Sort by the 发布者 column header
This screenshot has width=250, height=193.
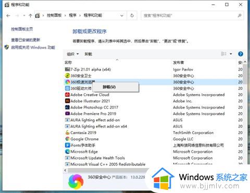click(x=178, y=62)
